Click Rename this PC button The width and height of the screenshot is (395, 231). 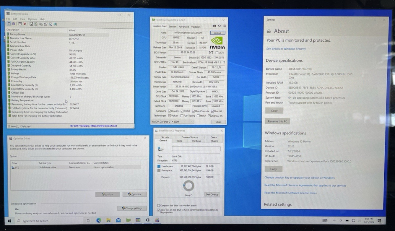(277, 121)
